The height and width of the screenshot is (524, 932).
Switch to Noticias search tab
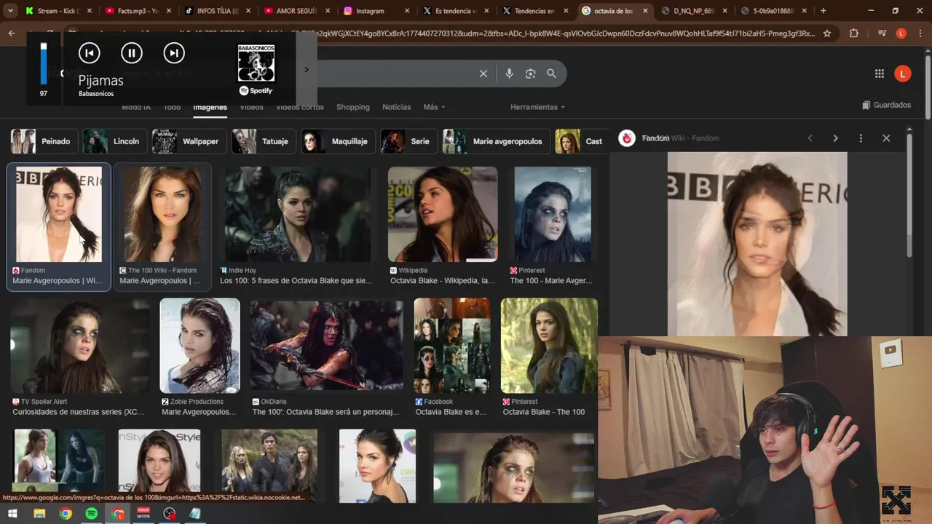397,107
